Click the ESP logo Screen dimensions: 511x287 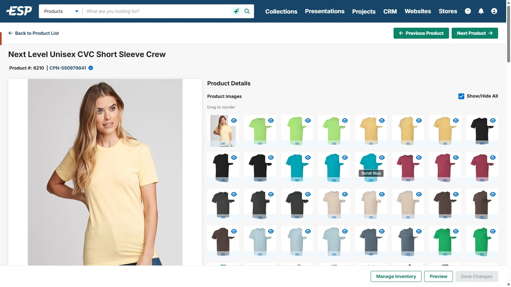click(x=19, y=11)
